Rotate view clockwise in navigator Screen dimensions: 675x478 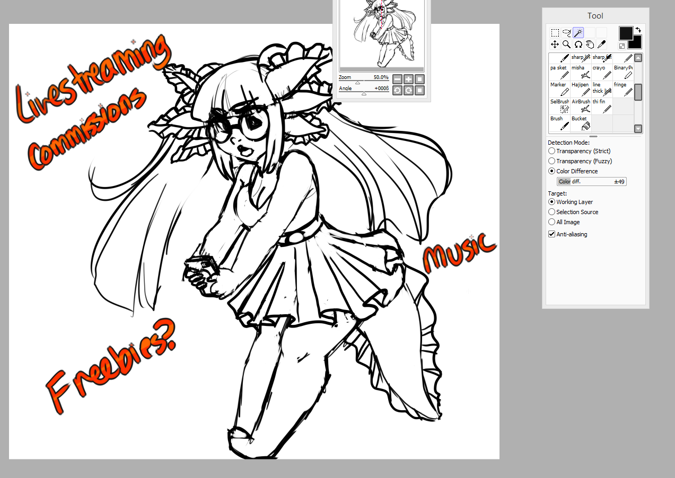pos(408,90)
